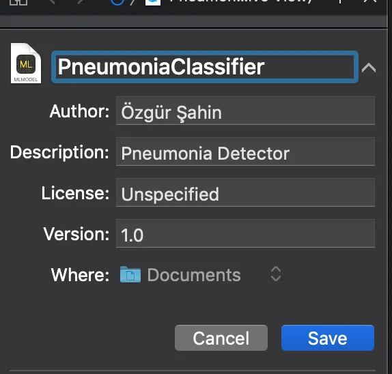The image size is (392, 374).
Task: Select the file name in the jump bar
Action: pos(240,1)
